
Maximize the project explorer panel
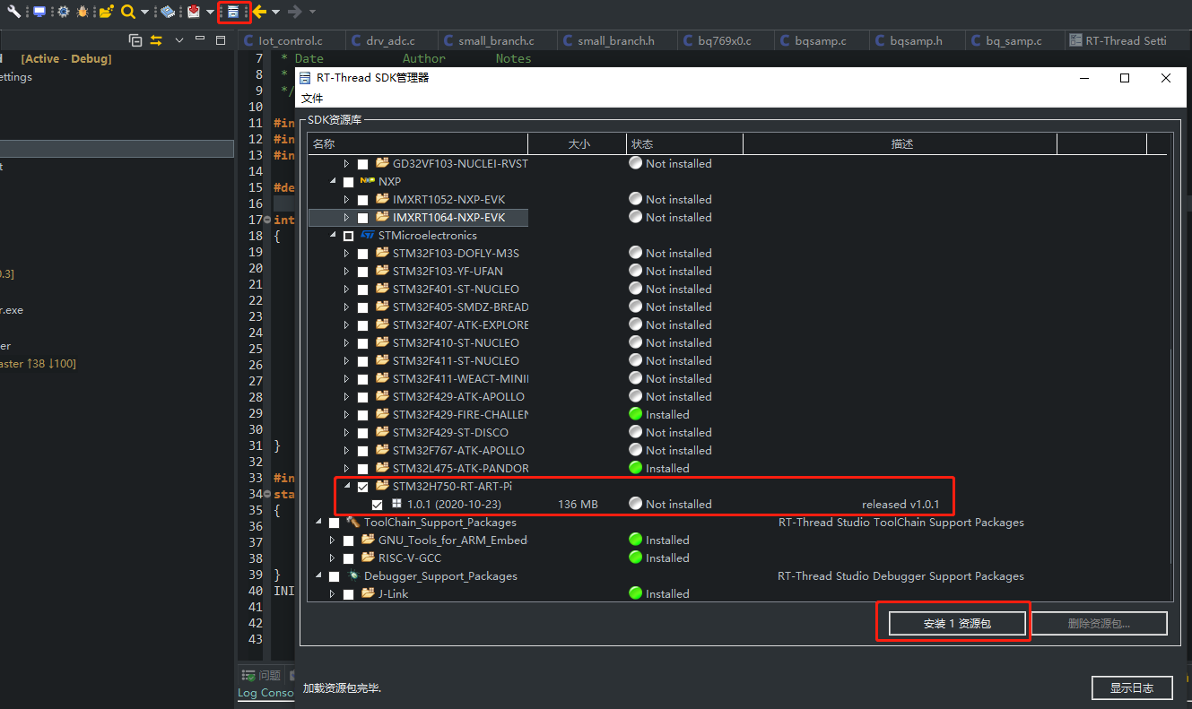click(222, 40)
